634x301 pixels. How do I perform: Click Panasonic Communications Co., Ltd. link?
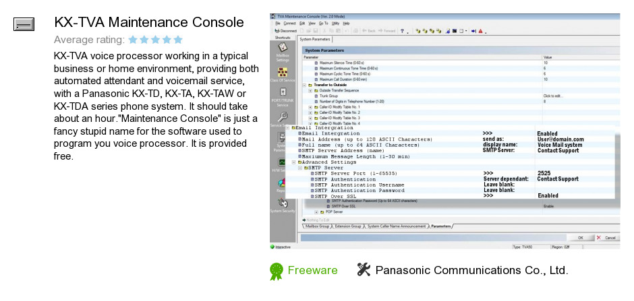pyautogui.click(x=472, y=270)
